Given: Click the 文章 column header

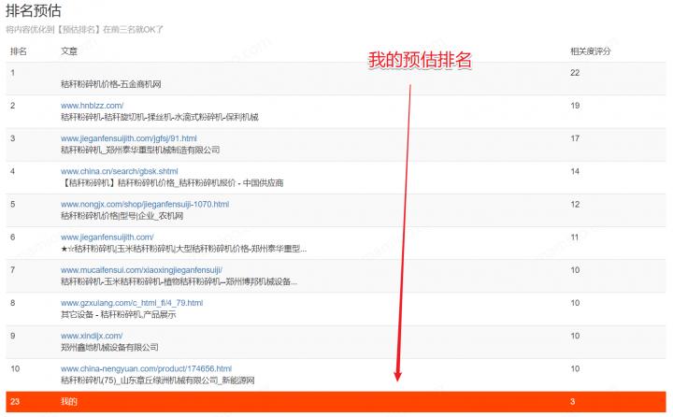Looking at the screenshot, I should click(69, 50).
